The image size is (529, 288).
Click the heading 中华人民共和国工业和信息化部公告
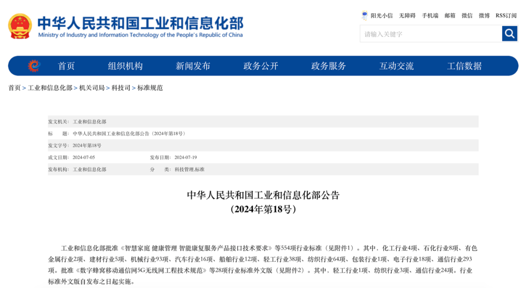[263, 195]
